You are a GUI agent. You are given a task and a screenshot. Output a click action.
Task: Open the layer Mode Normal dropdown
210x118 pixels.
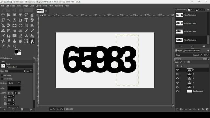point(197,55)
